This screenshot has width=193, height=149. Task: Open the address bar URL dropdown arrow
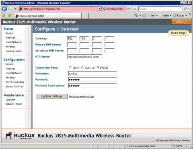point(100,9)
